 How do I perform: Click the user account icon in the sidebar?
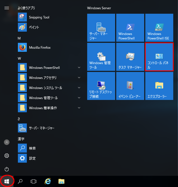[x=7, y=142]
